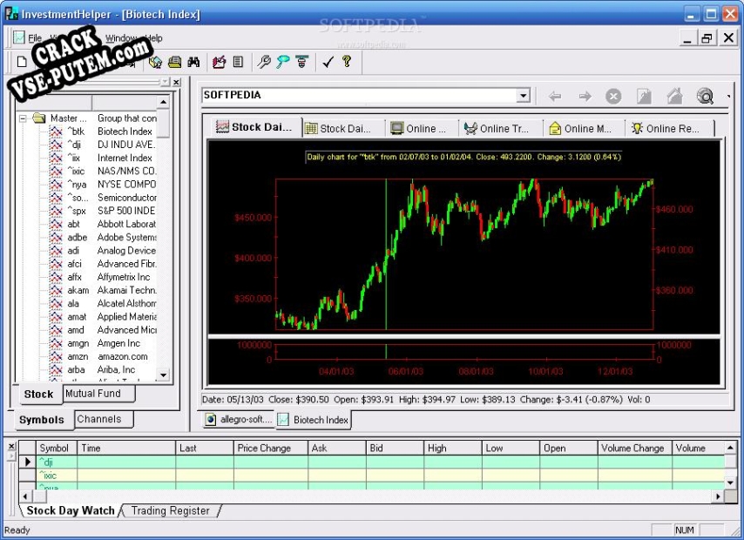Select ^dji DJ INDU AVE symbol
The width and height of the screenshot is (744, 540).
click(102, 145)
